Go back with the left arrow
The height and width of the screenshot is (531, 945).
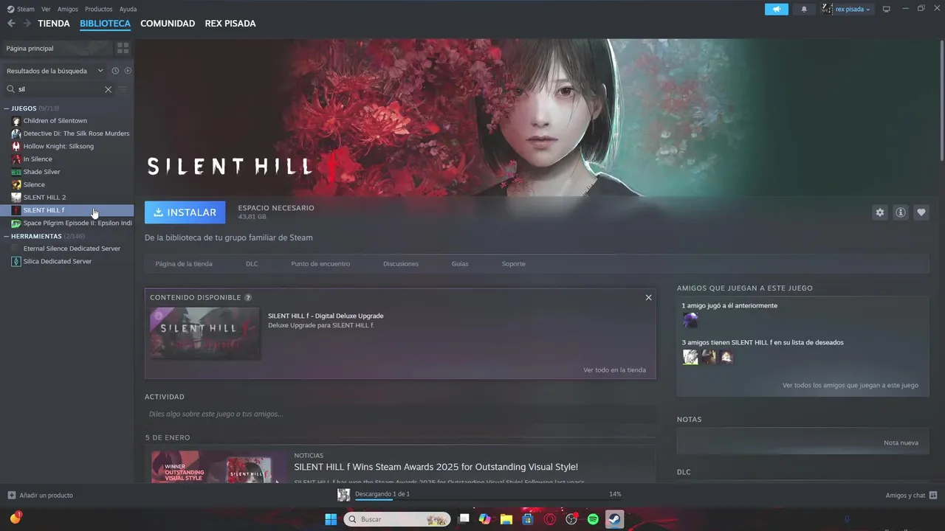point(11,24)
